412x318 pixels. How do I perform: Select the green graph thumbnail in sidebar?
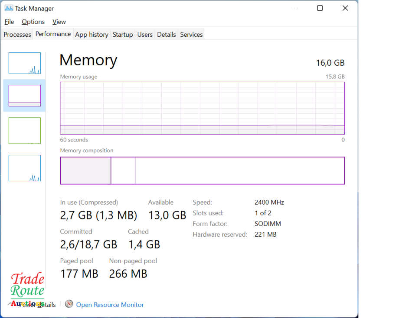(25, 130)
